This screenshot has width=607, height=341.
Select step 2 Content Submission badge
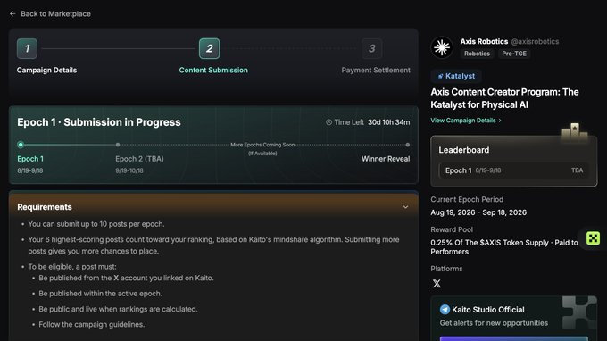210,48
